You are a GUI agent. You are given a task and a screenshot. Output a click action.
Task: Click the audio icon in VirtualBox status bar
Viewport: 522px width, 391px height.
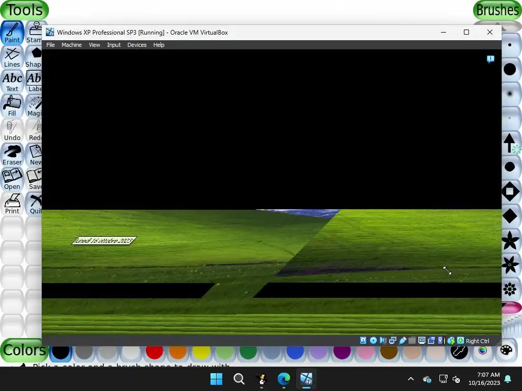click(x=383, y=341)
